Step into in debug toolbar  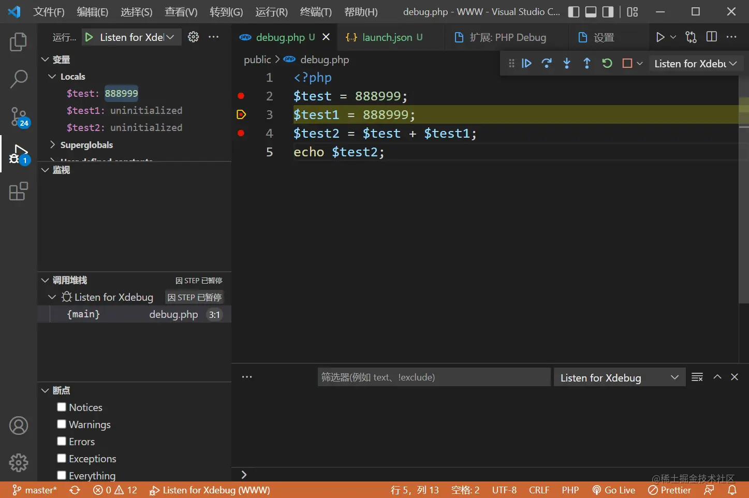pyautogui.click(x=567, y=63)
